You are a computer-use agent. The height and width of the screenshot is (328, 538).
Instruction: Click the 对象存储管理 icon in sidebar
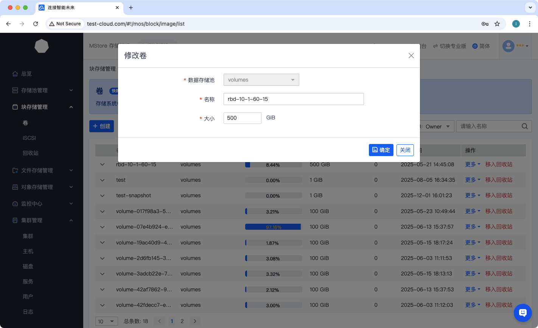(x=15, y=187)
